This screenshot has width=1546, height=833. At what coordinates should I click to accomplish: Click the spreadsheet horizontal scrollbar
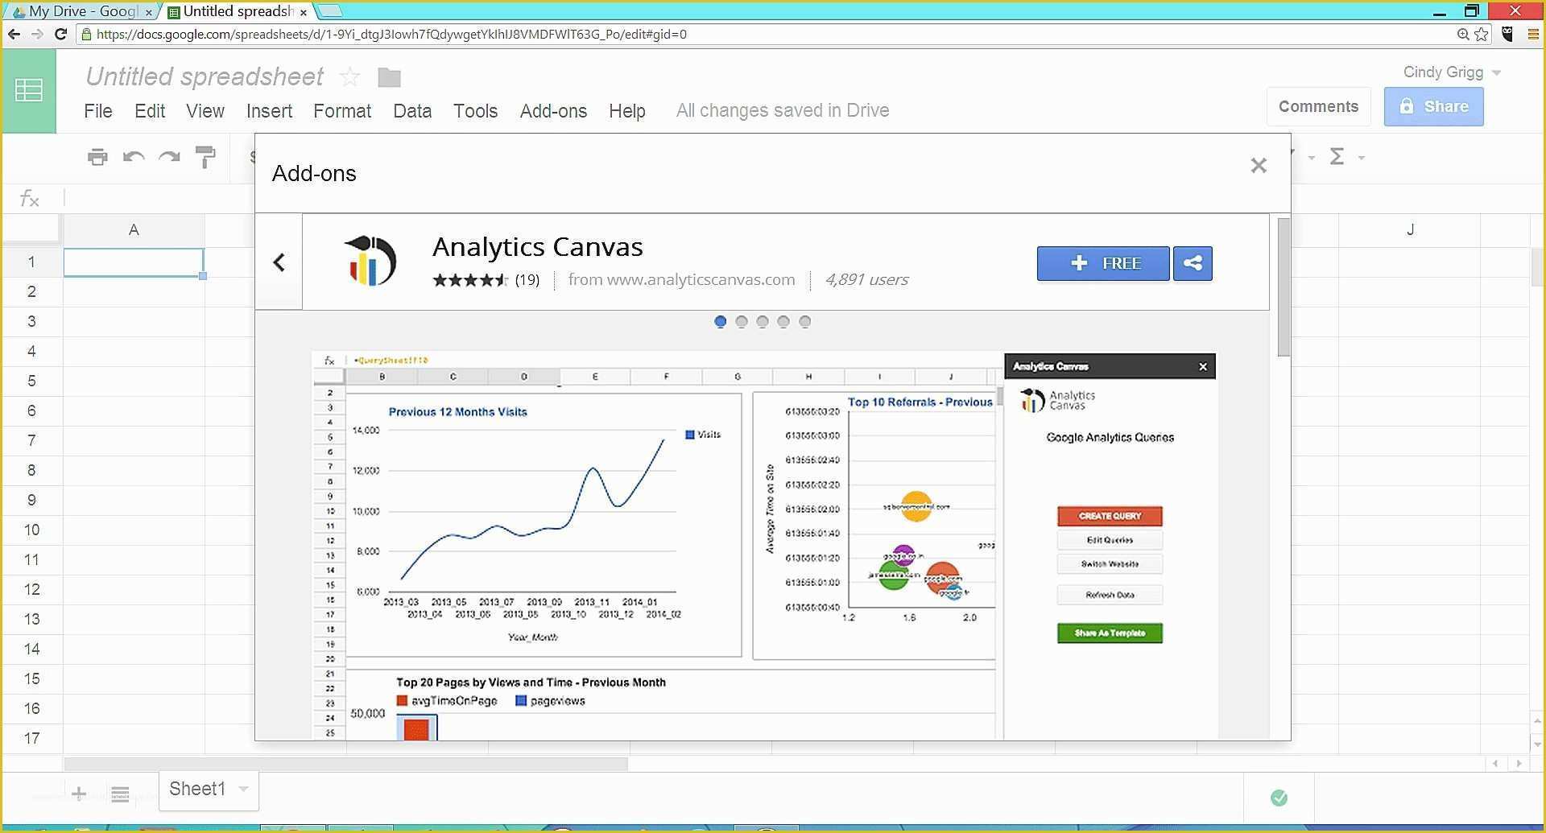pyautogui.click(x=346, y=764)
